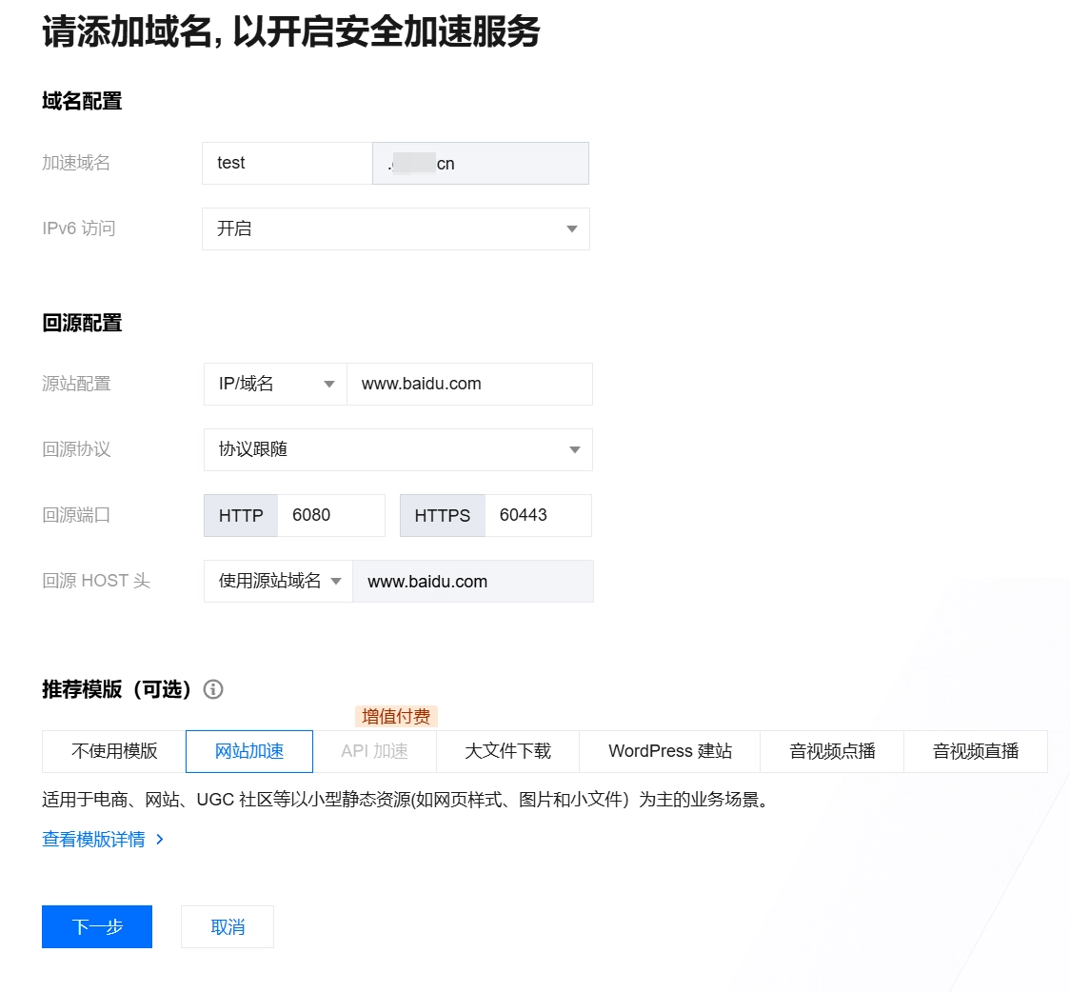Image resolution: width=1070 pixels, height=992 pixels.
Task: Click the template description starting 适用于电商
Action: click(408, 800)
